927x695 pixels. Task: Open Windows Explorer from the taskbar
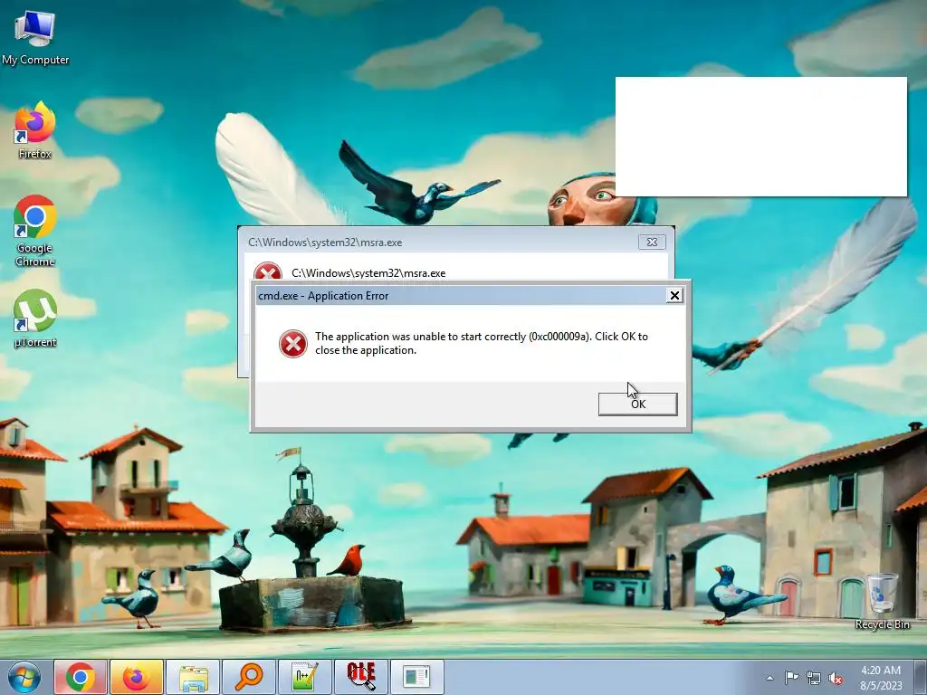[193, 677]
